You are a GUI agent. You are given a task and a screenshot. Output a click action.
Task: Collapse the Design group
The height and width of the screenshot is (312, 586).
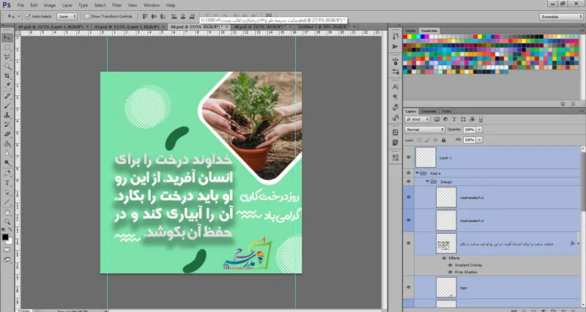click(x=427, y=182)
